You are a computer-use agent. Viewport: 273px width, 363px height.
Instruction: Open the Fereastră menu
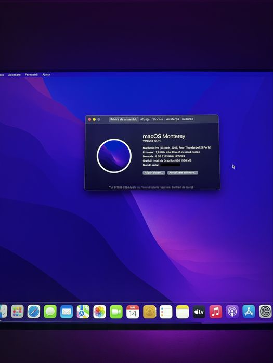[31, 75]
